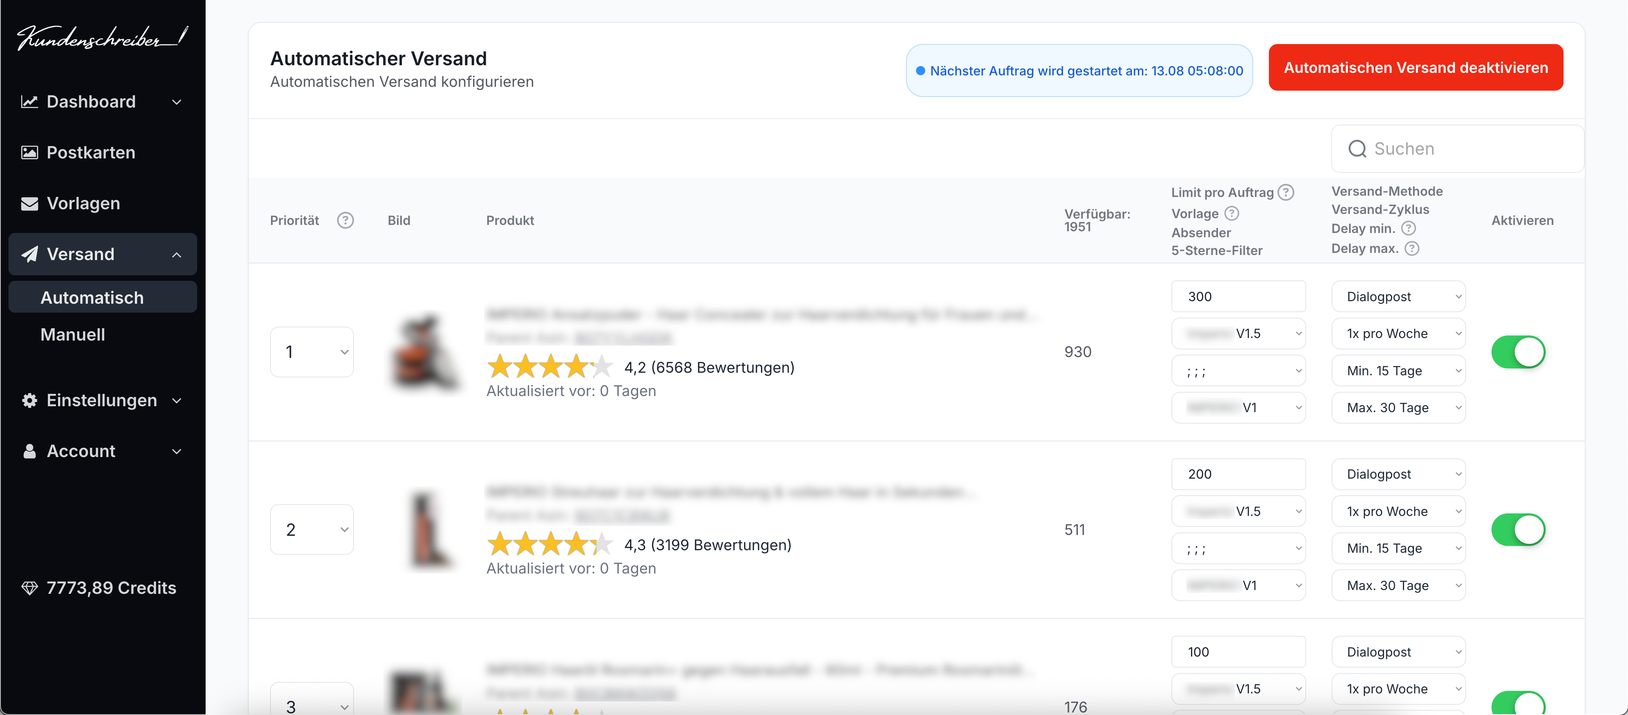Click the limit field showing 300
The height and width of the screenshot is (715, 1628).
[1238, 296]
